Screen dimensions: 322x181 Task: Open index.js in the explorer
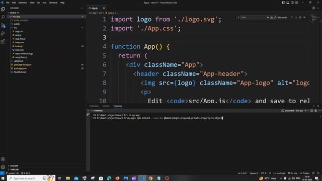[x=46, y=46]
